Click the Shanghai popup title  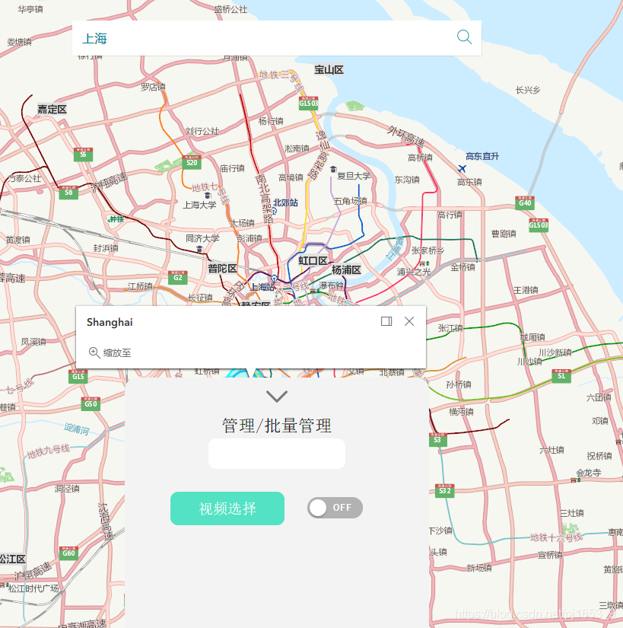click(110, 322)
